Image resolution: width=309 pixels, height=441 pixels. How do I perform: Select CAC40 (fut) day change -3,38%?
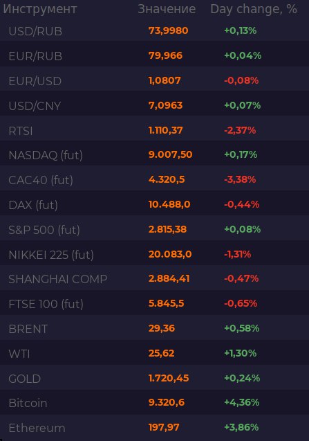[x=240, y=179]
